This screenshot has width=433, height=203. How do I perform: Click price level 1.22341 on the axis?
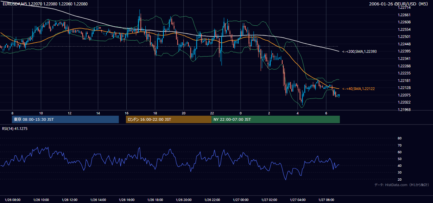(405, 59)
